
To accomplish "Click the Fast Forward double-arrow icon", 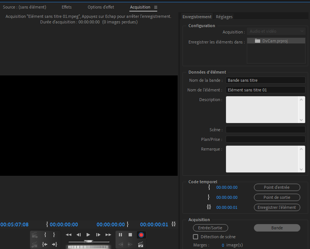I will [108, 235].
